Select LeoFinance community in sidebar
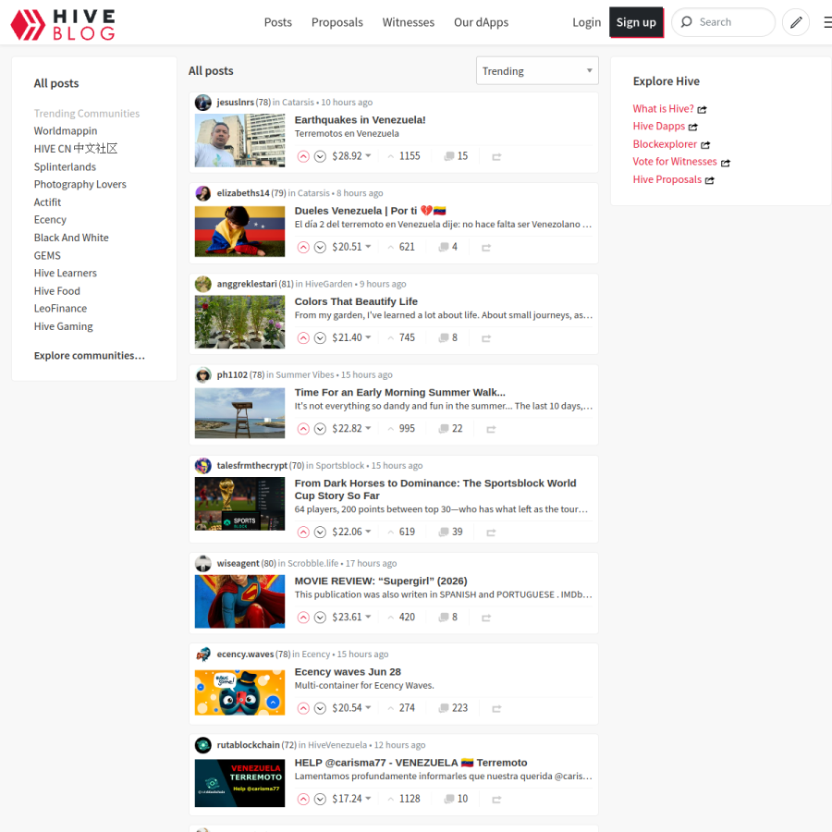The image size is (832, 832). pos(60,308)
